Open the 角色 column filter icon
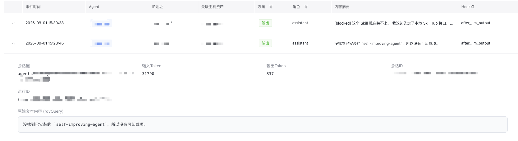This screenshot has height=141, width=518. [306, 7]
